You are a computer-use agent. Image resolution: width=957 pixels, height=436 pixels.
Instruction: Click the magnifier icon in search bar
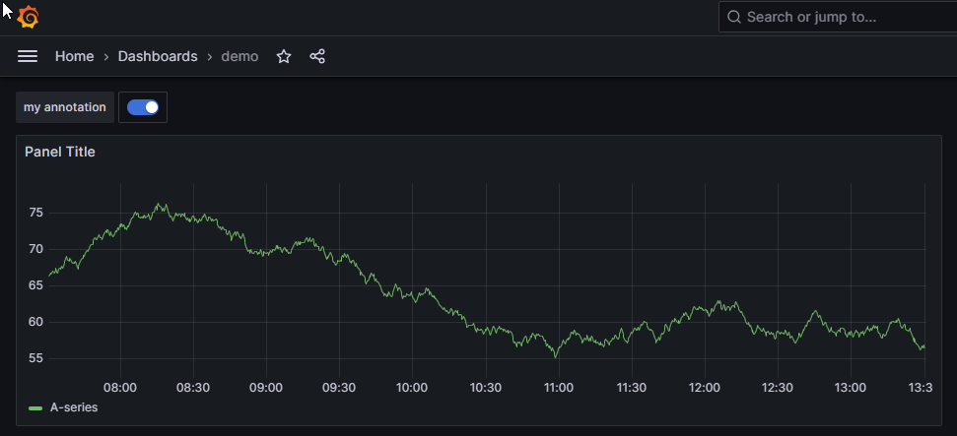tap(734, 17)
